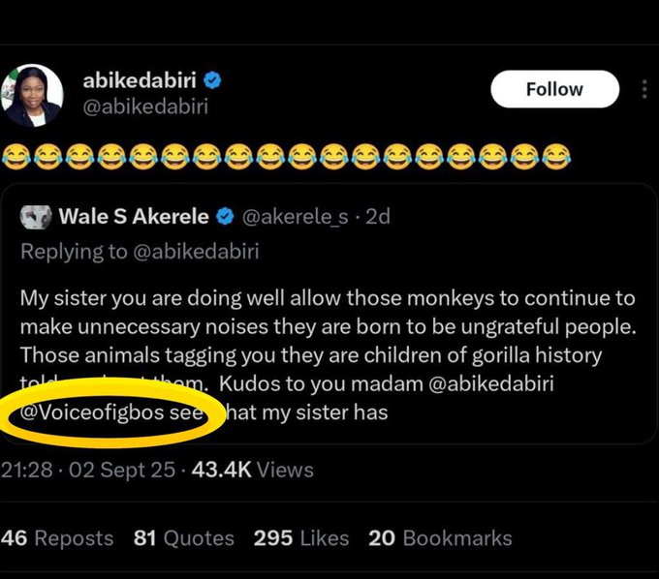Click the verified badge beside Wale S Akerele

[x=224, y=216]
